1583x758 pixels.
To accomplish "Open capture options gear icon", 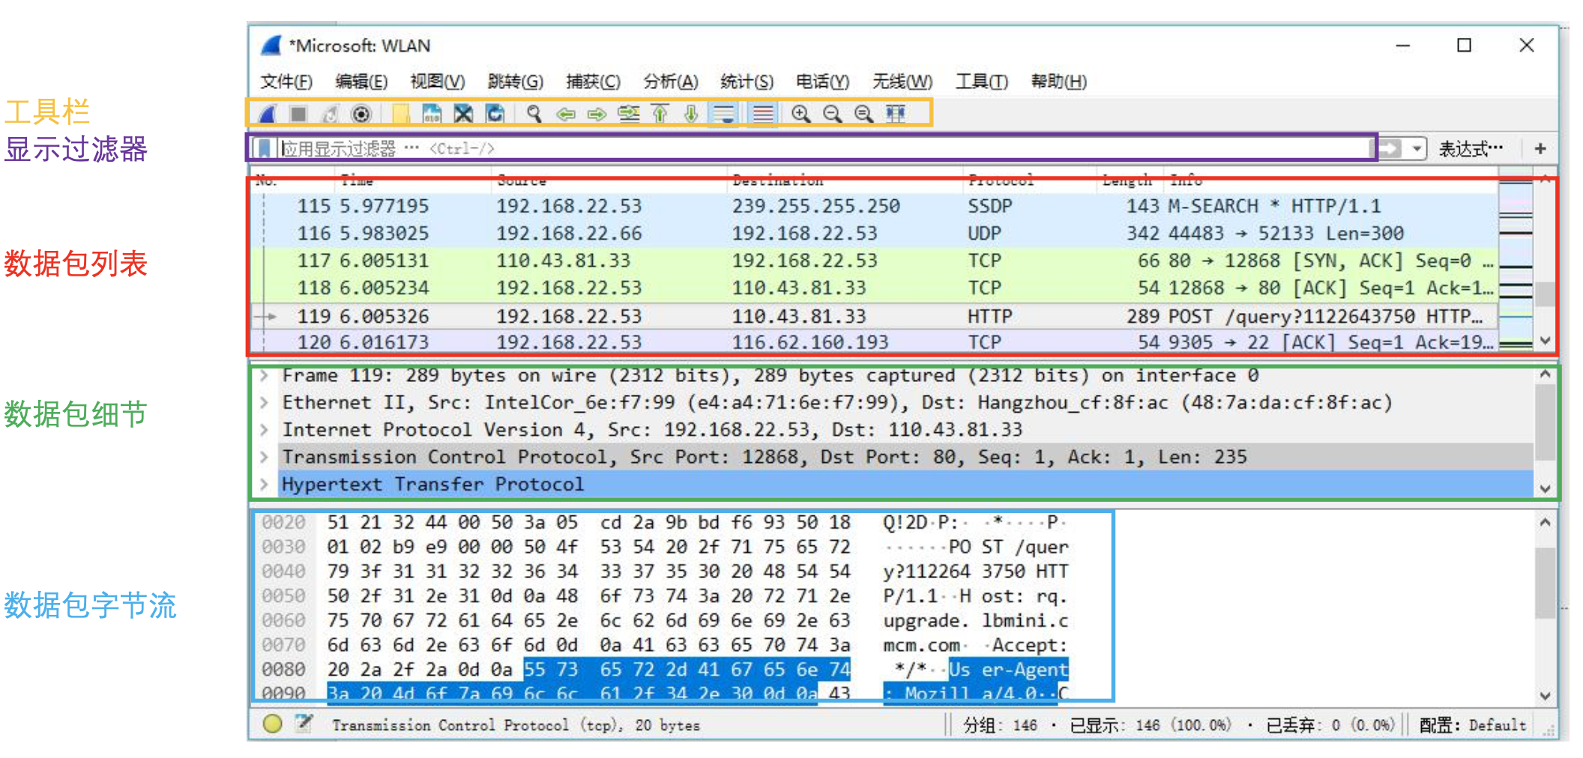I will tap(361, 114).
